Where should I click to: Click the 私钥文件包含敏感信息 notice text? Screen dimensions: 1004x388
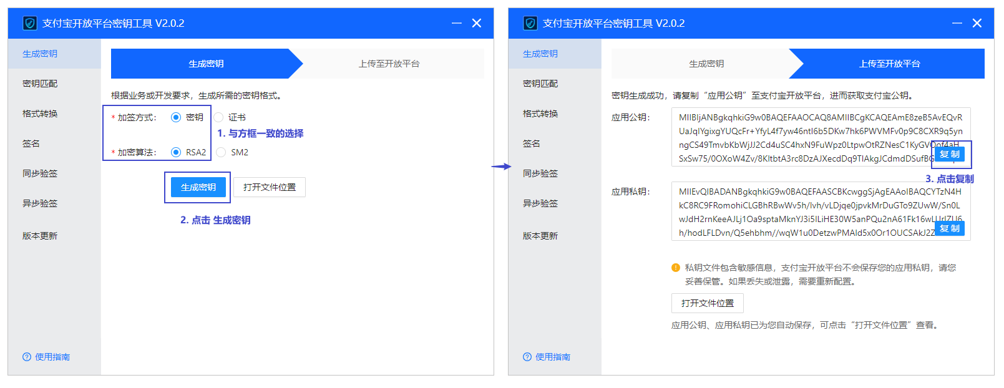point(821,274)
